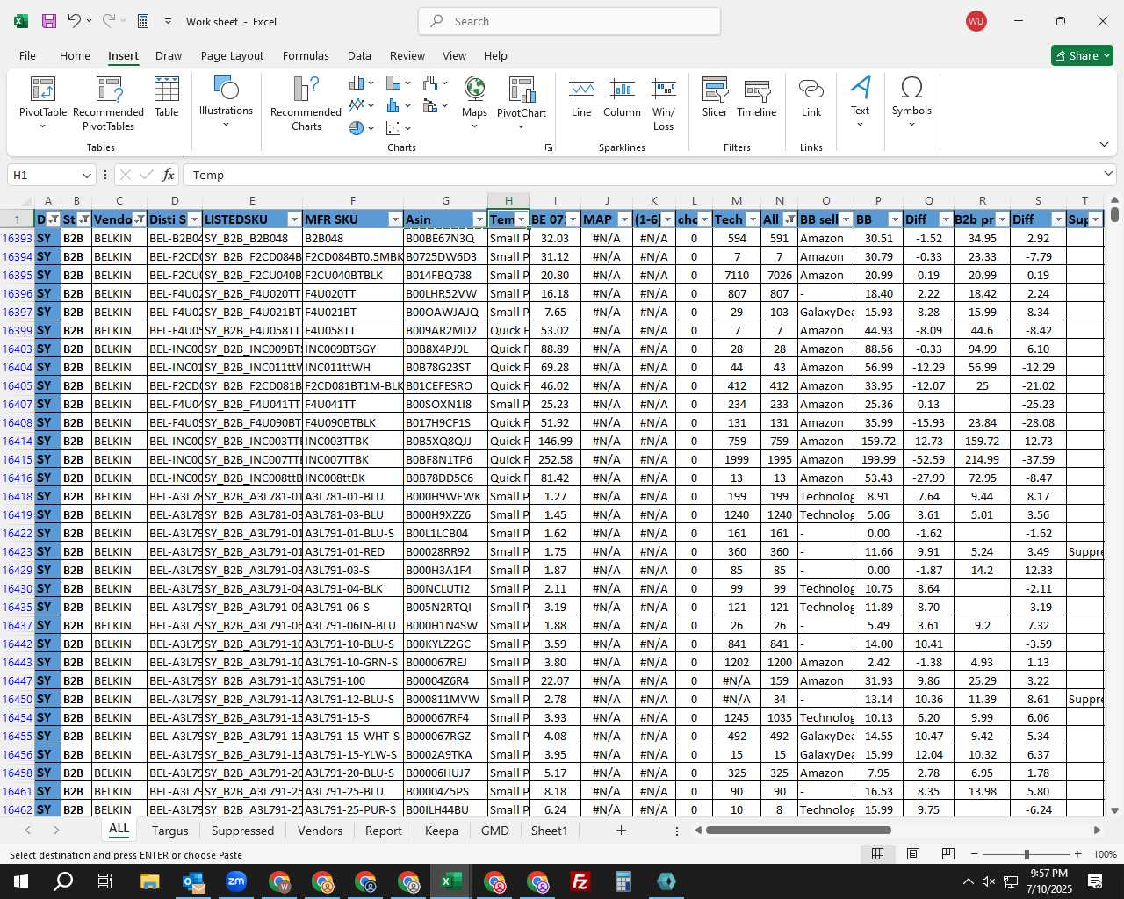Open Excel from the taskbar
This screenshot has height=899, width=1124.
[x=450, y=881]
